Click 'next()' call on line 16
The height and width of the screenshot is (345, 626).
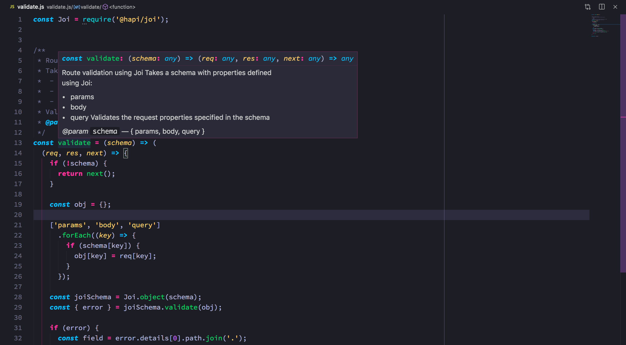tap(99, 174)
